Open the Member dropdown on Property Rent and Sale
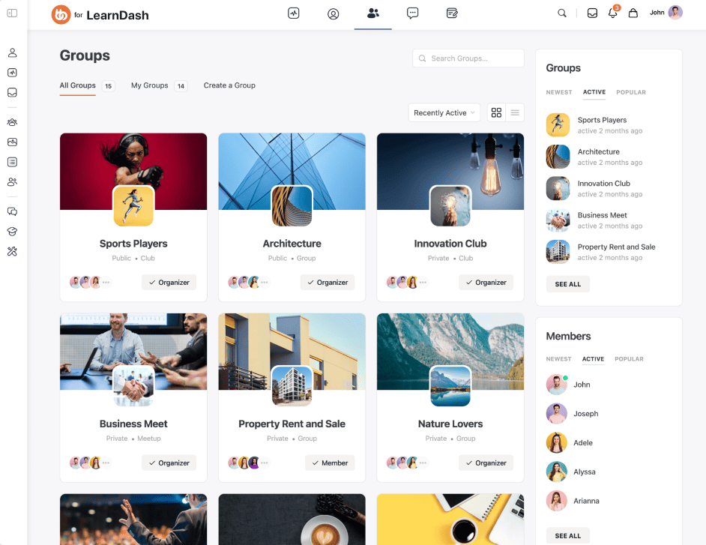This screenshot has height=545, width=706. (330, 463)
